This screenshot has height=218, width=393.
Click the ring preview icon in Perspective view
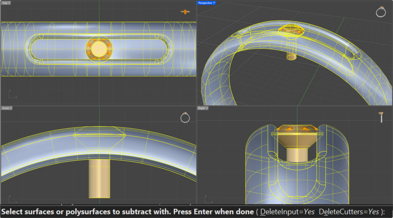[x=380, y=12]
